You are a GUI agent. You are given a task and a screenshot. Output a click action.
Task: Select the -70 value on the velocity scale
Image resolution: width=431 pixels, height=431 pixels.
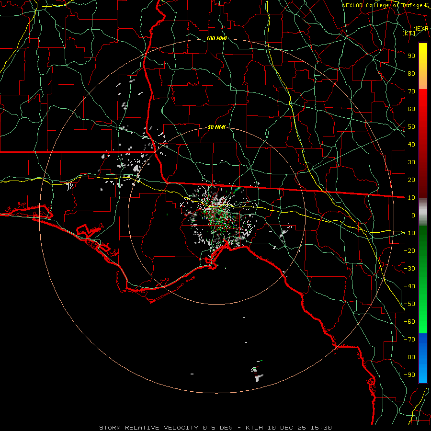click(409, 340)
